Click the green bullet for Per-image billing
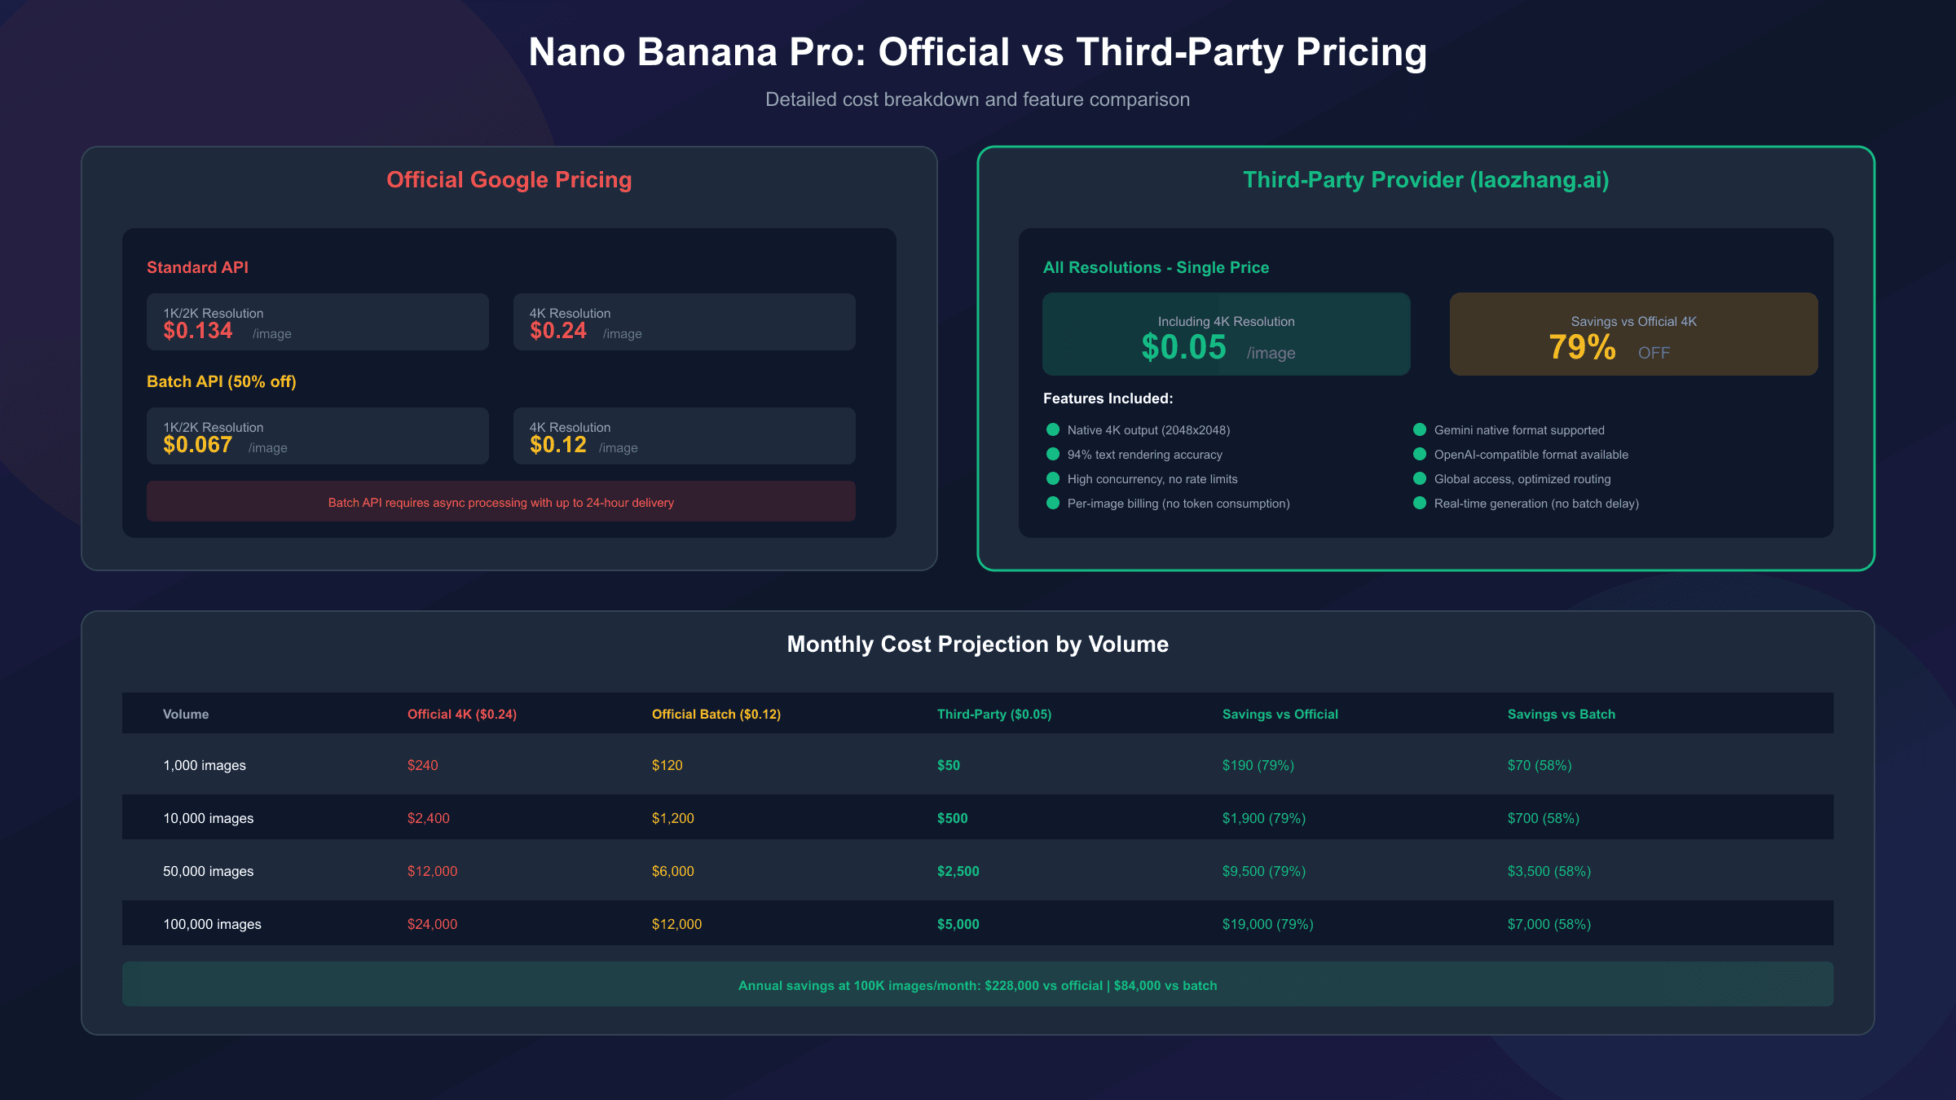This screenshot has height=1100, width=1956. coord(1053,503)
